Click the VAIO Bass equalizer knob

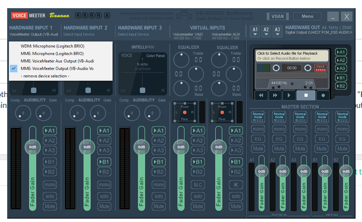click(181, 88)
